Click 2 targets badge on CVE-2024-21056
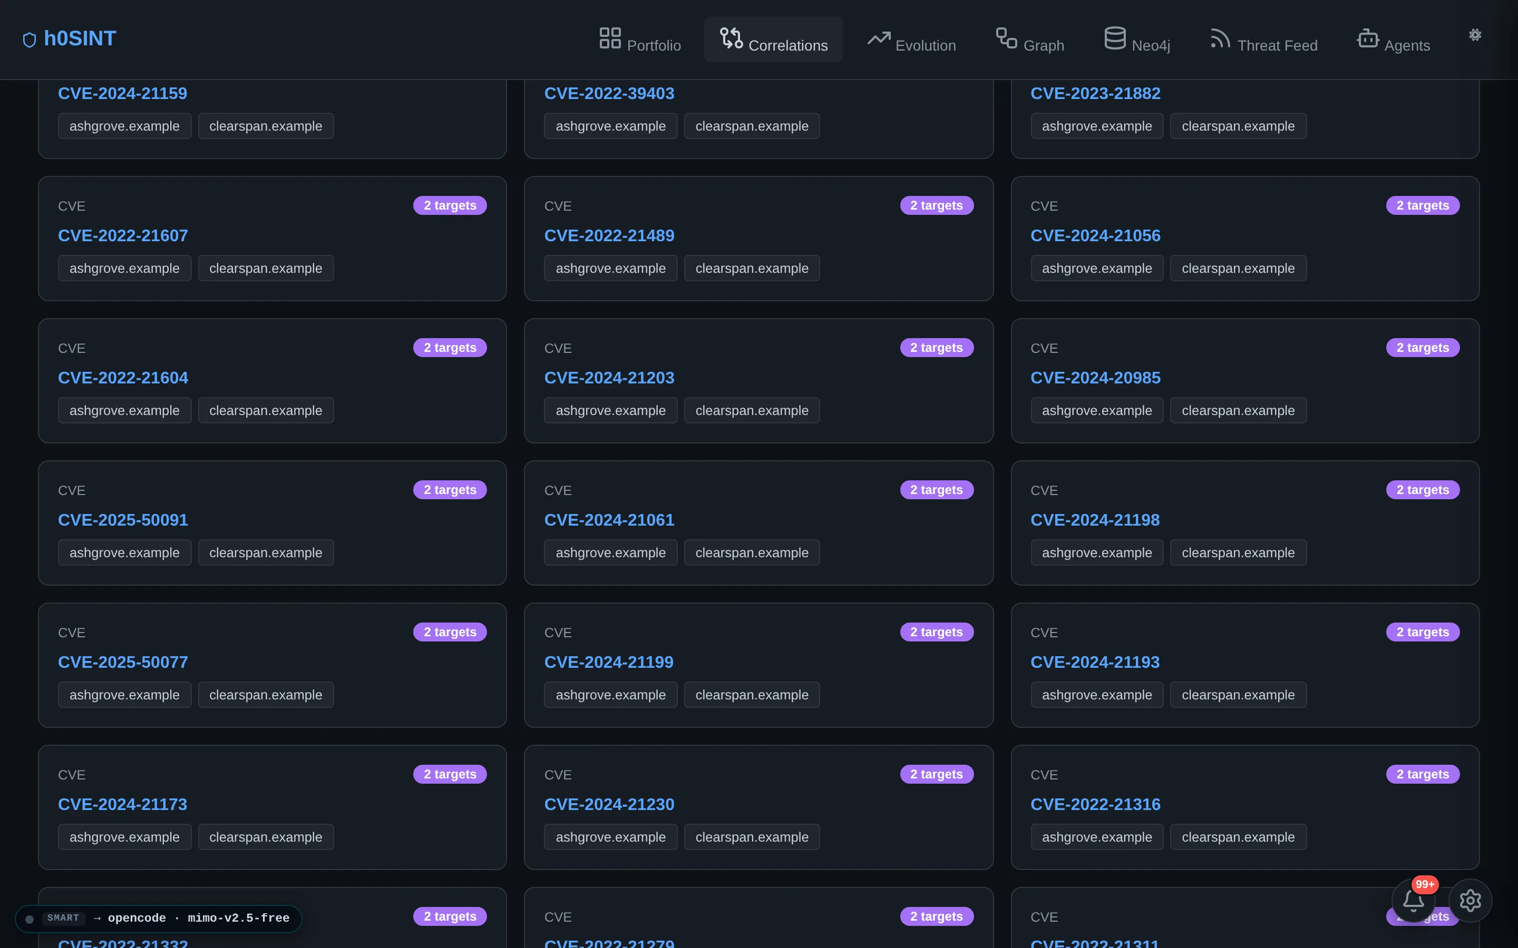 coord(1423,205)
